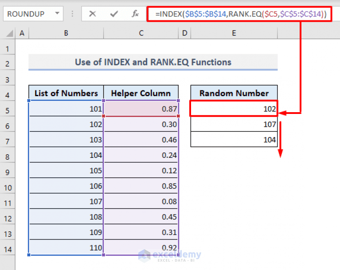340x270 pixels.
Task: Select cell containing 106
Action: tap(66, 186)
